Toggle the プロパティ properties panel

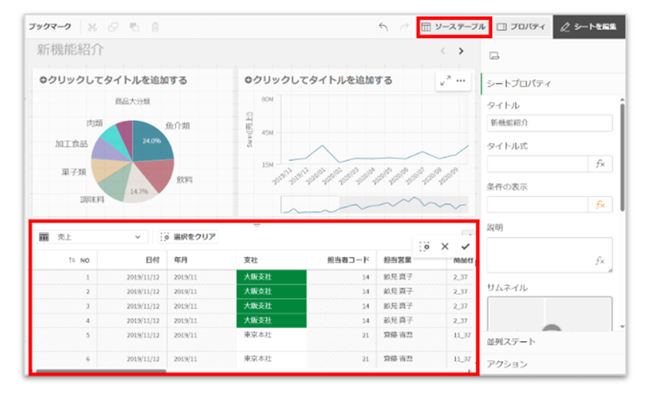[521, 27]
